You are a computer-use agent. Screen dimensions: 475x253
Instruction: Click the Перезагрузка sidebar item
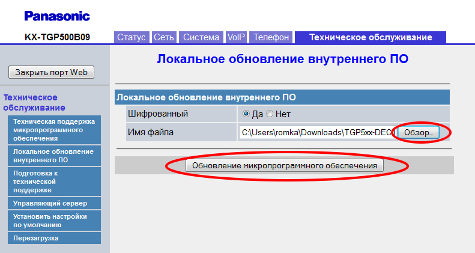pyautogui.click(x=54, y=238)
